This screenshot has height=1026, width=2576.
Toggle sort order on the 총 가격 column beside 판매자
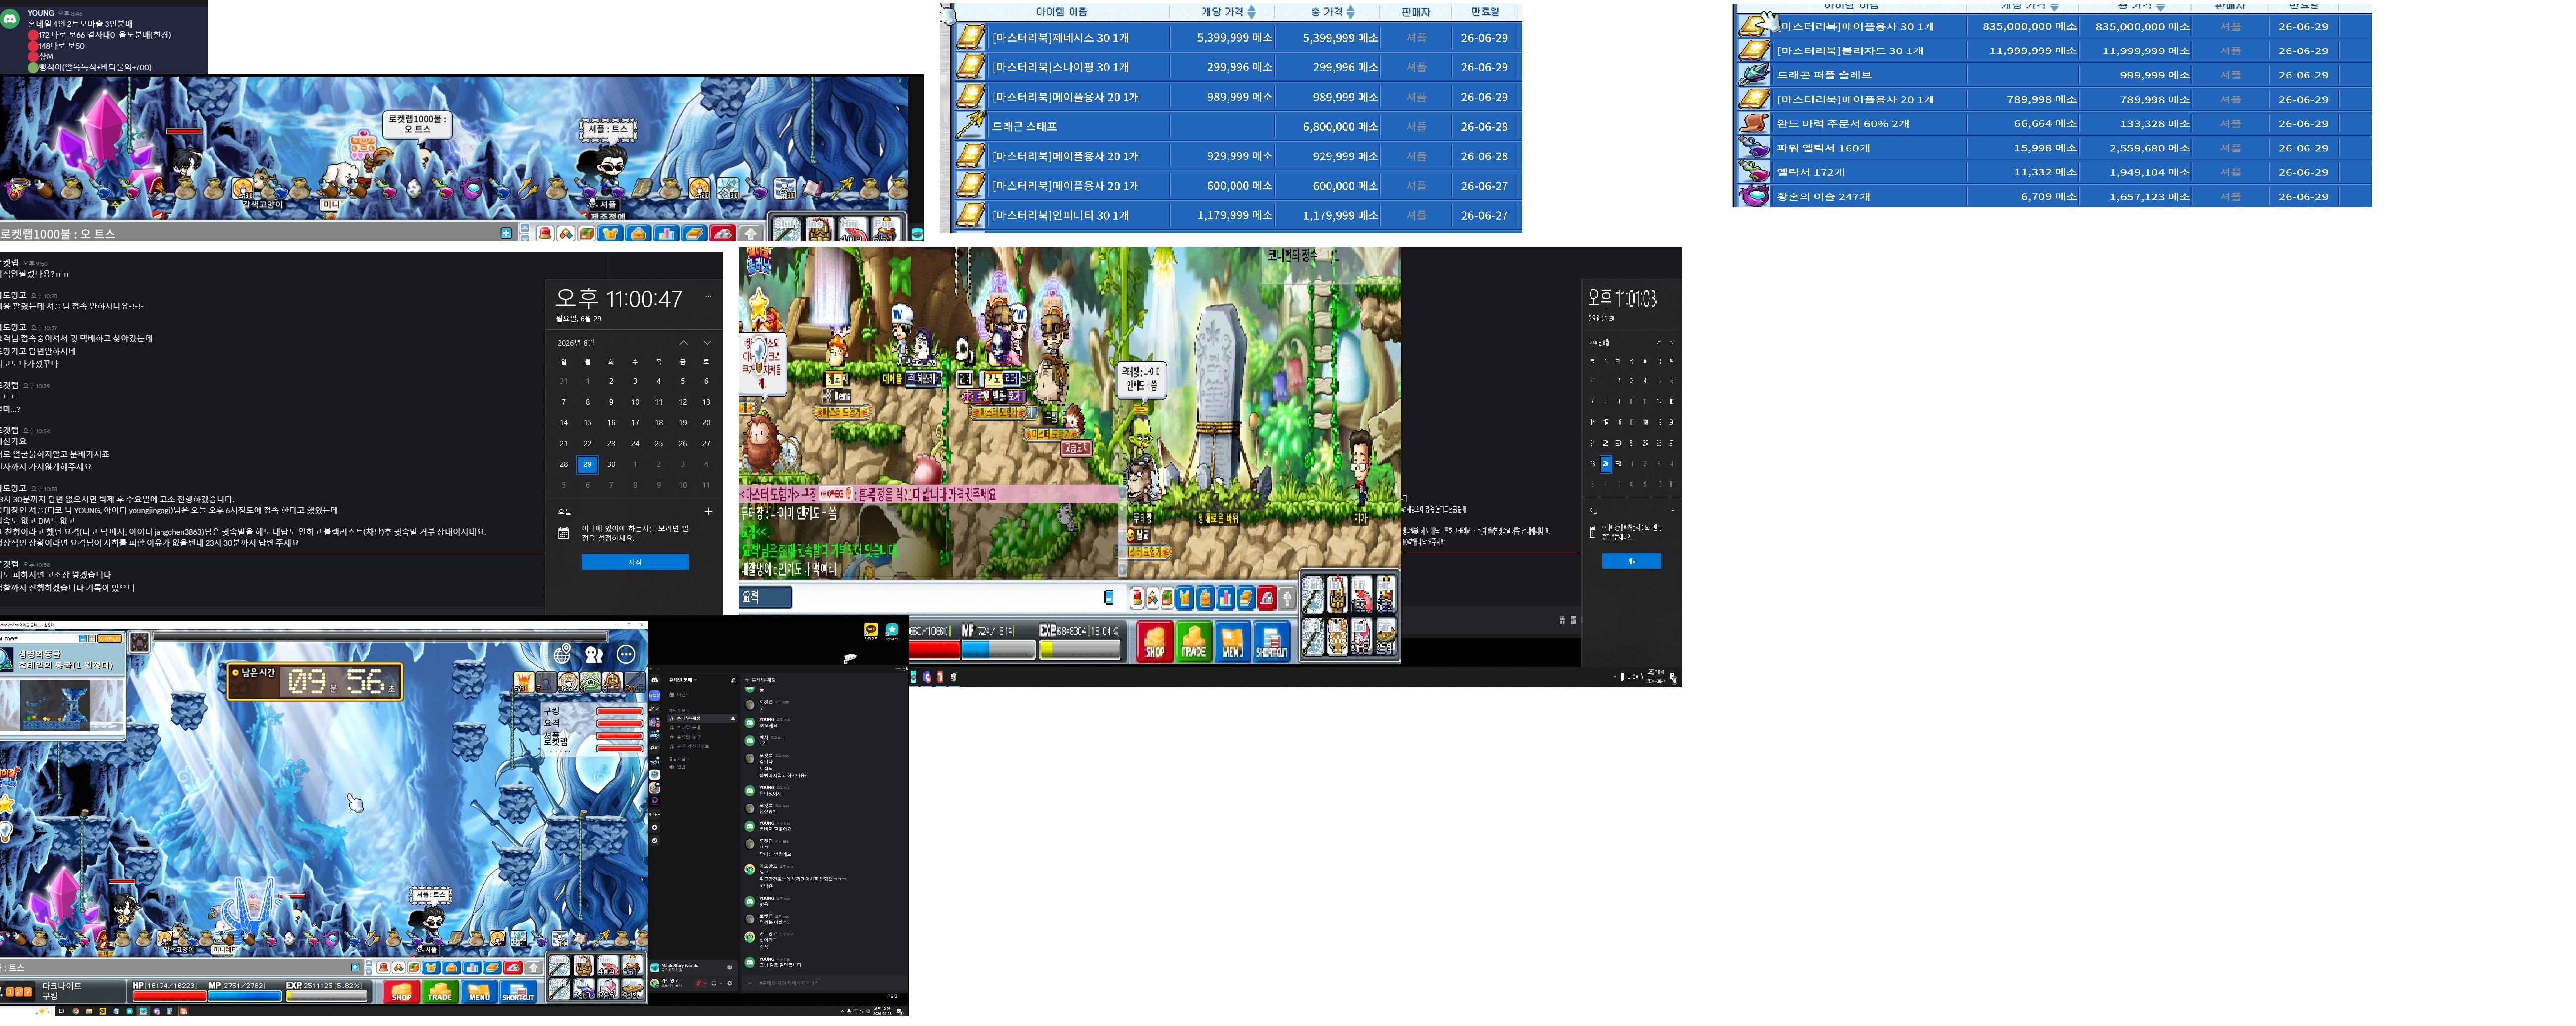point(1351,12)
